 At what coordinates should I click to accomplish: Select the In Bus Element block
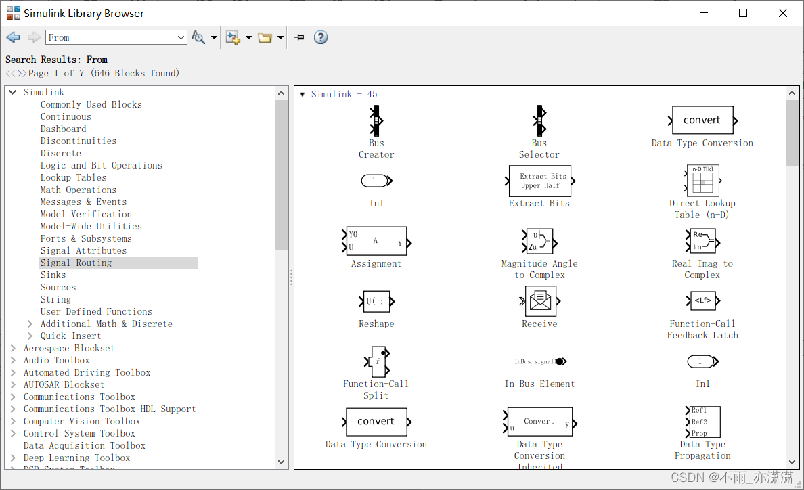(x=540, y=361)
